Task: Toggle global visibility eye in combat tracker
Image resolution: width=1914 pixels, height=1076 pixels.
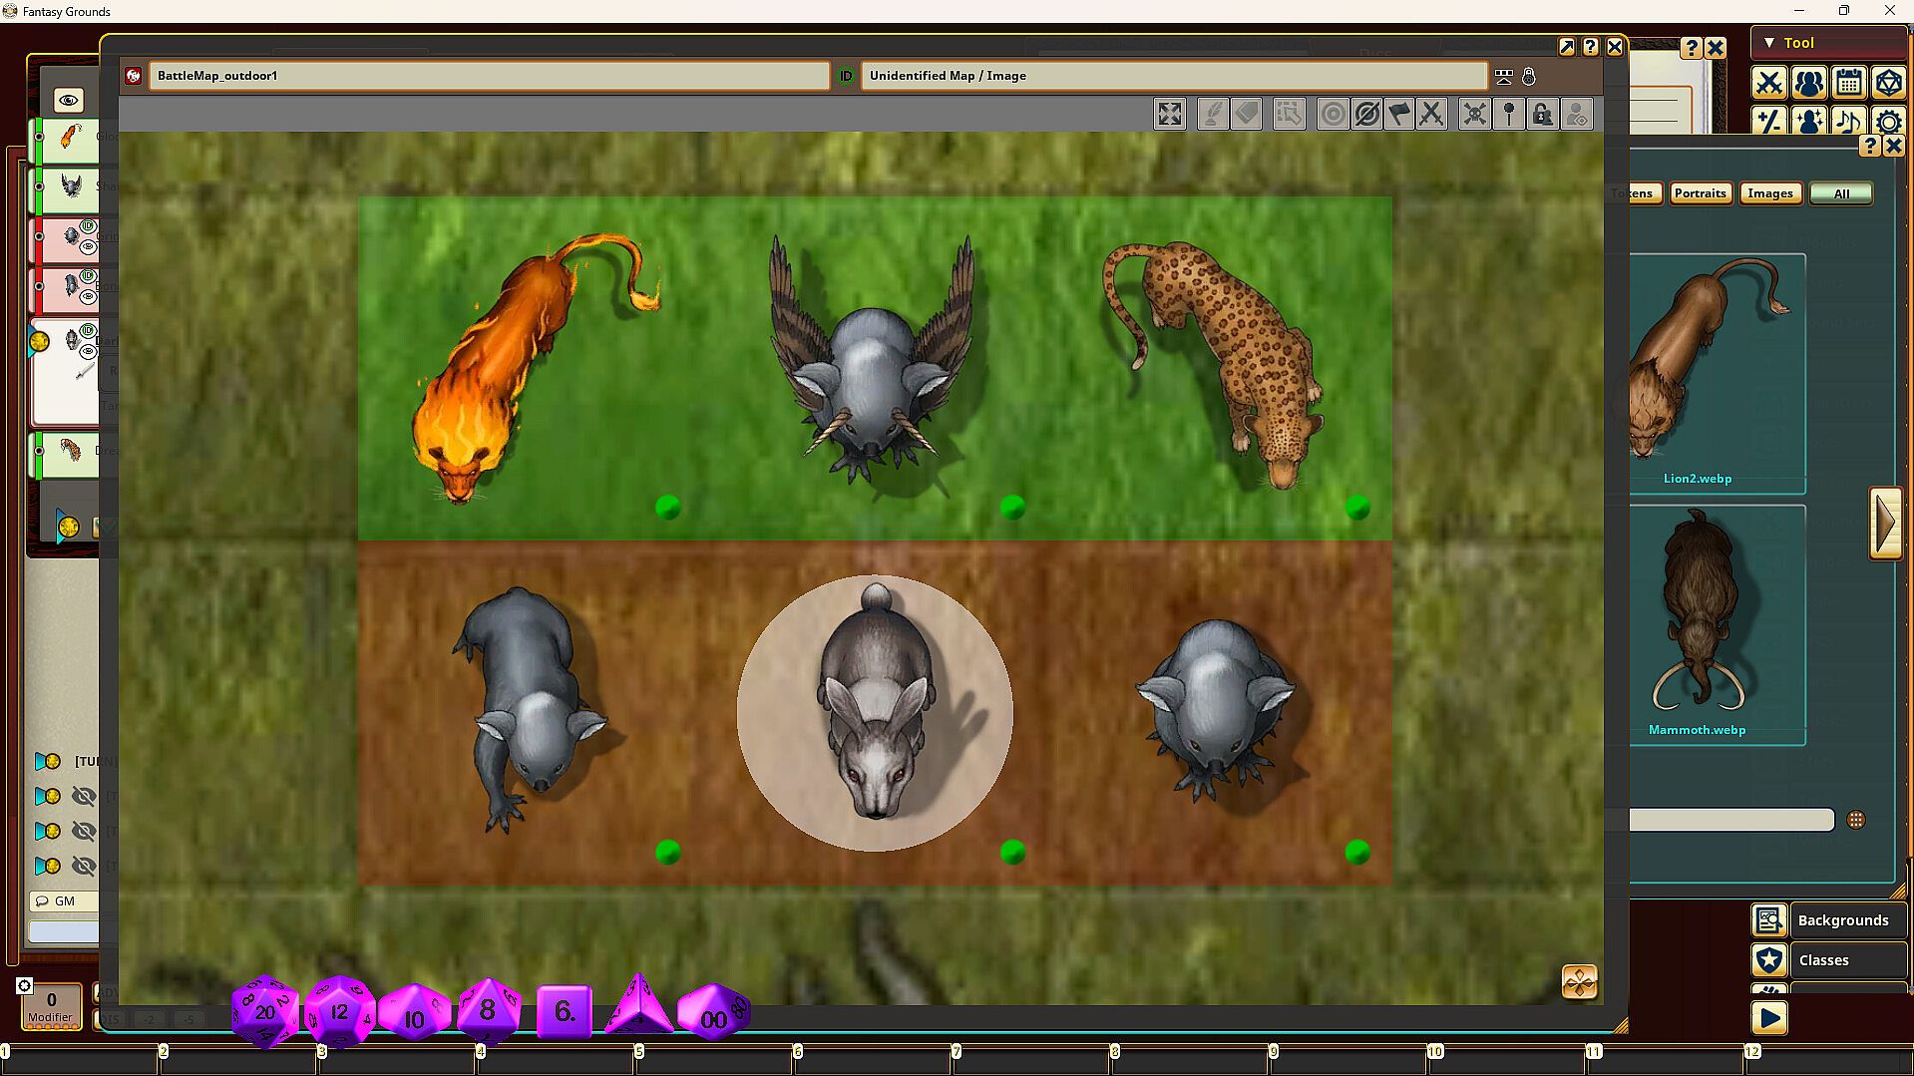Action: pos(68,100)
